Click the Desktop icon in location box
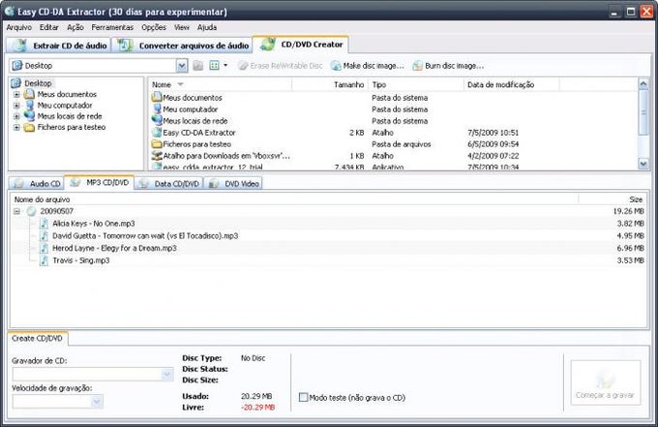Screen dimensions: 658x427 pos(17,66)
